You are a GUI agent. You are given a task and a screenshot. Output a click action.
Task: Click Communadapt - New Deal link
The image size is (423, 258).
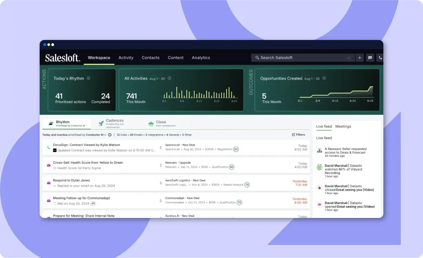(x=183, y=198)
